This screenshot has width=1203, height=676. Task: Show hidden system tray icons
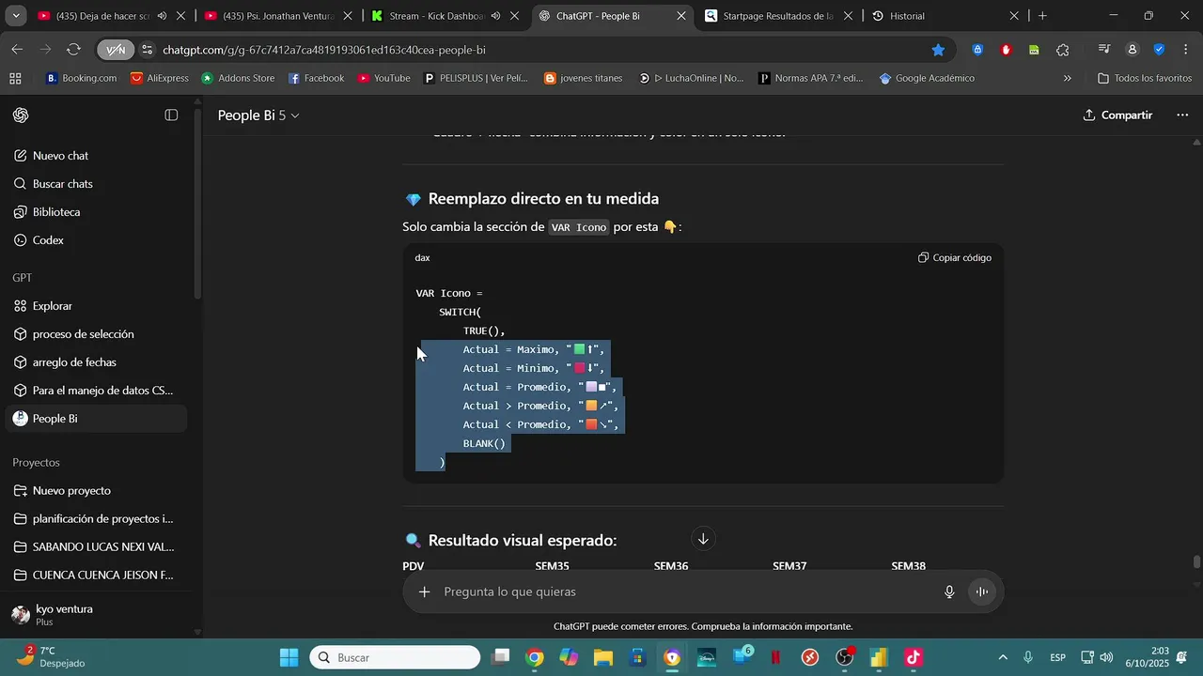1003,657
